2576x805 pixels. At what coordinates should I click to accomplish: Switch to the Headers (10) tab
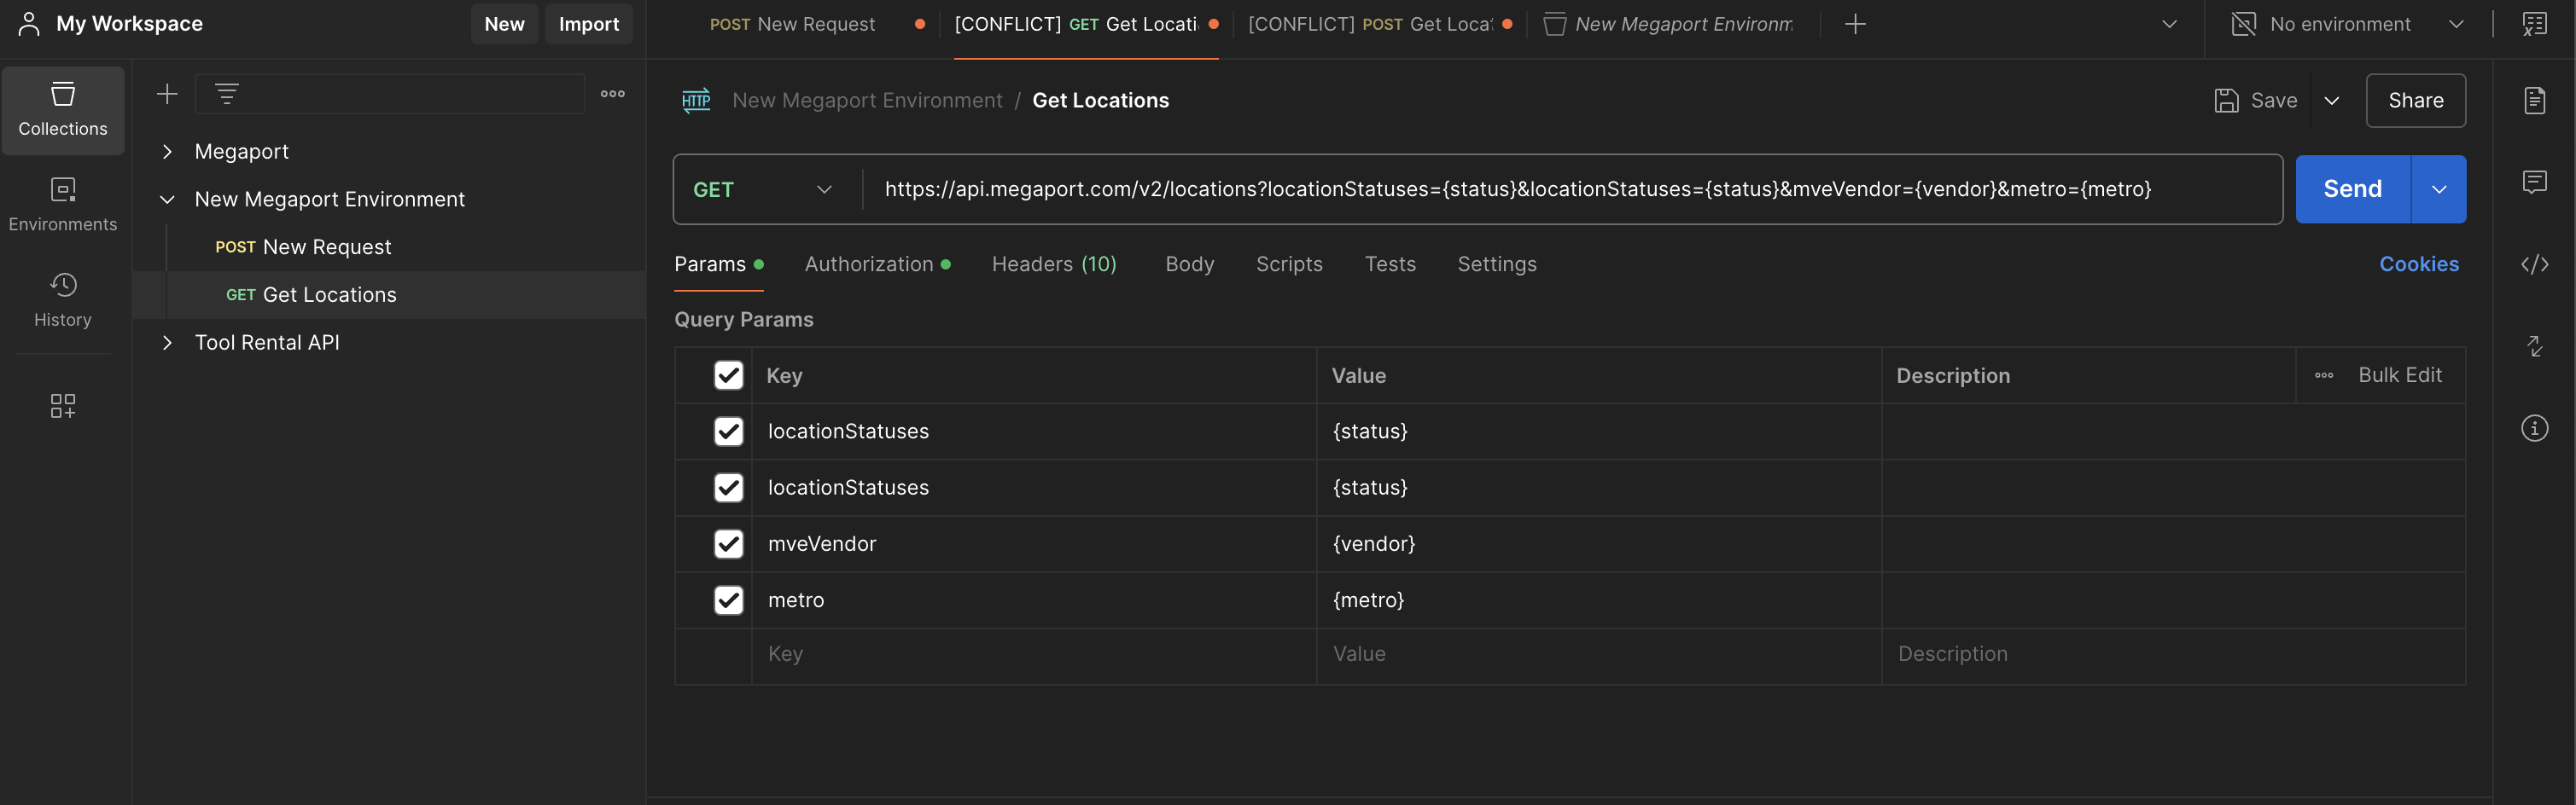pos(1054,264)
